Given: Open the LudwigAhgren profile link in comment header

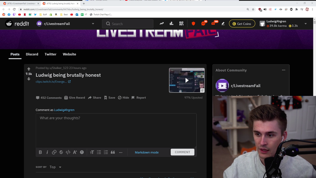Looking at the screenshot, I should coord(64,110).
